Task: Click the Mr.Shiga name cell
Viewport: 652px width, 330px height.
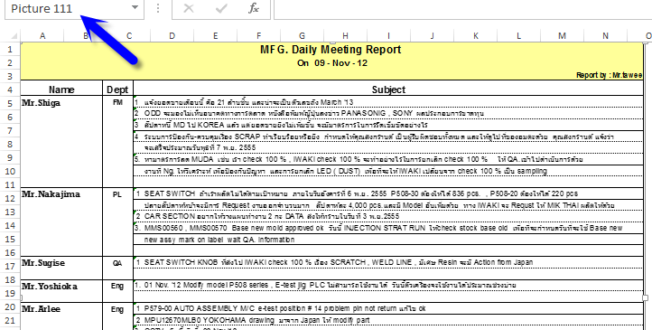Action: (x=42, y=103)
